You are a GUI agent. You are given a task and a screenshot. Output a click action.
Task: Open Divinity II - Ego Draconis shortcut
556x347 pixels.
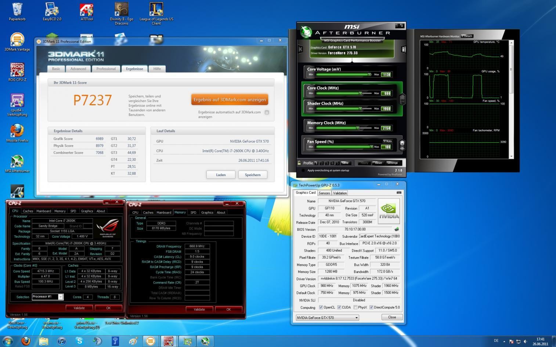122,14
